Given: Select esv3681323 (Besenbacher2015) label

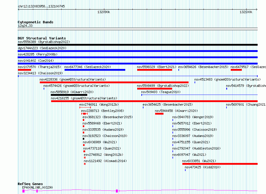Looking at the screenshot, I should (x=108, y=117).
